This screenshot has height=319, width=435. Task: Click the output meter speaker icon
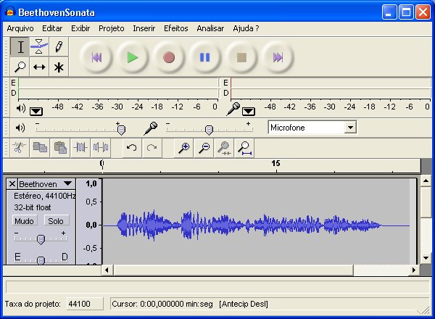(x=21, y=108)
